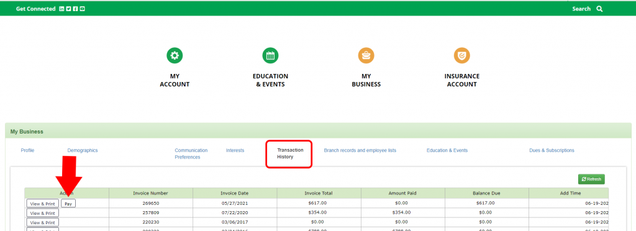The image size is (636, 231).
Task: Click invoice date 07/22/2020
Action: (234, 212)
